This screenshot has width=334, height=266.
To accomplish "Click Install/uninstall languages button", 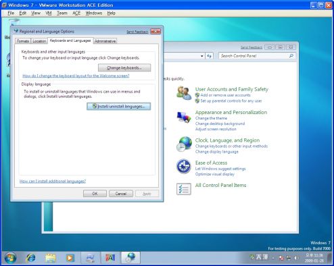I will pos(119,106).
